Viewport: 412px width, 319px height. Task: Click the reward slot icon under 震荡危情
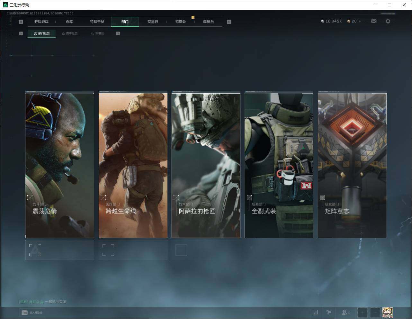click(35, 250)
